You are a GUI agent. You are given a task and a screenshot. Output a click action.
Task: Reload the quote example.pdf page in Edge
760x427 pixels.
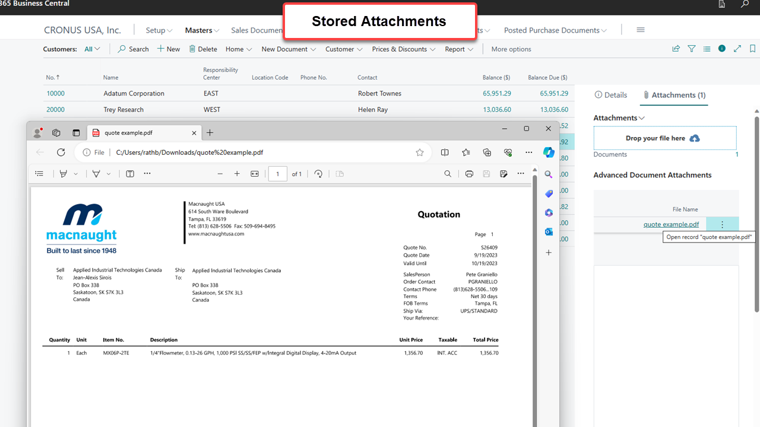coord(61,152)
